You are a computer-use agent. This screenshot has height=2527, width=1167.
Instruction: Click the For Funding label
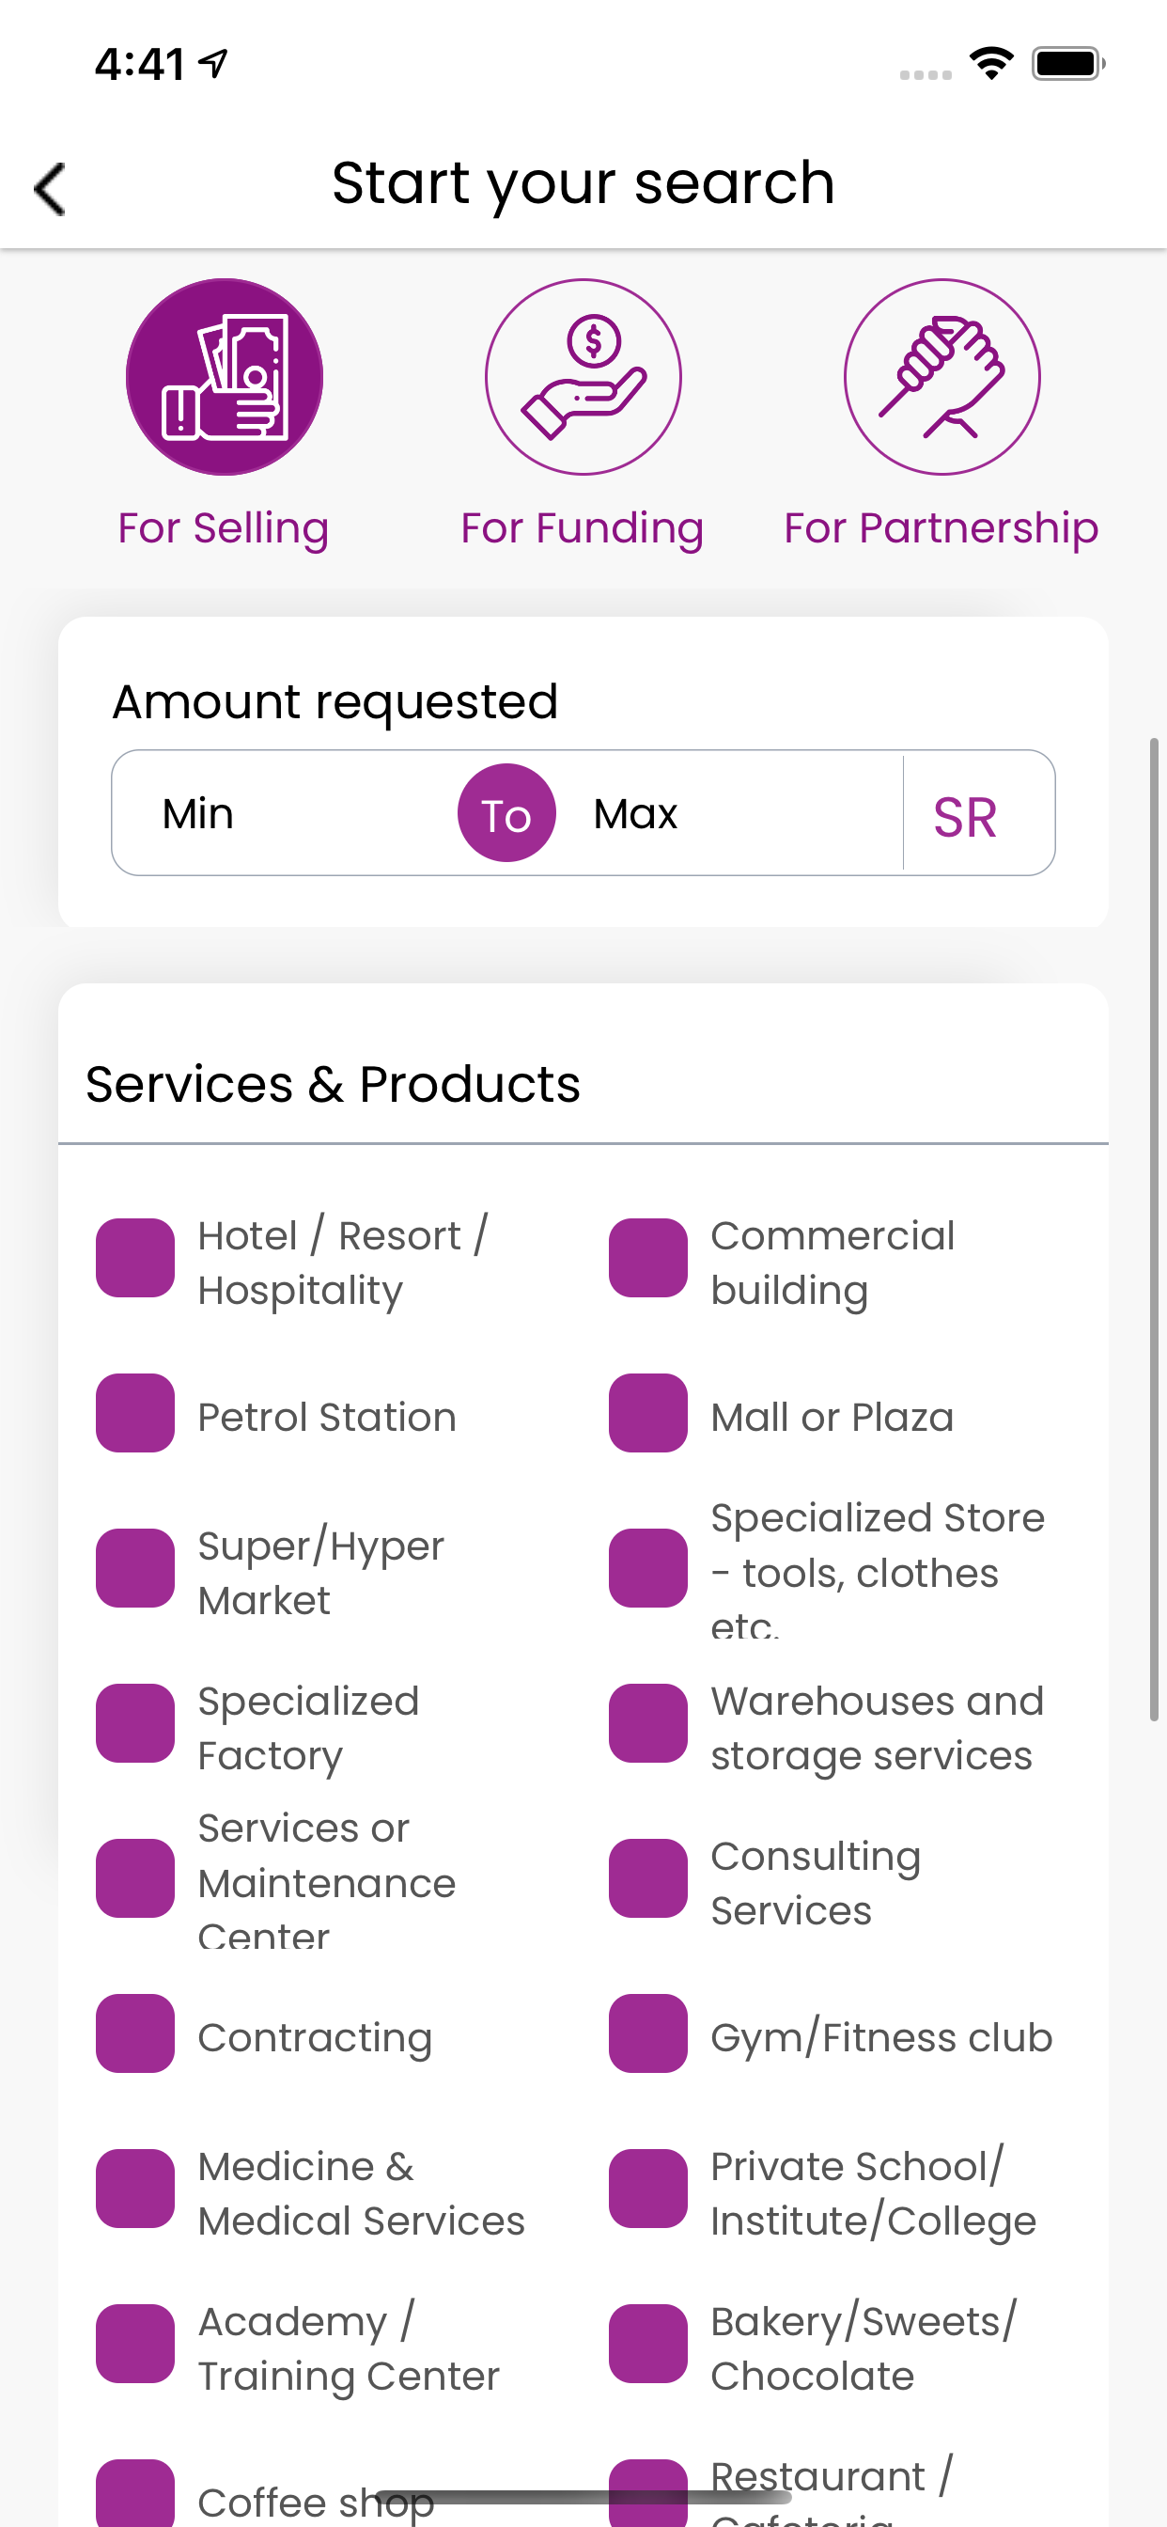pos(583,527)
